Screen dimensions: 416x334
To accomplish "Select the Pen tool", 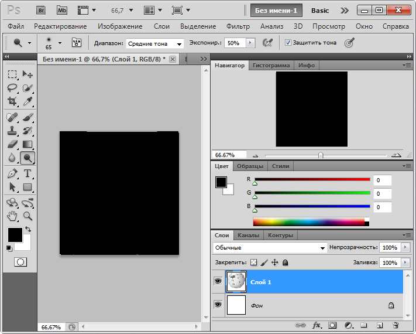I will (x=12, y=173).
